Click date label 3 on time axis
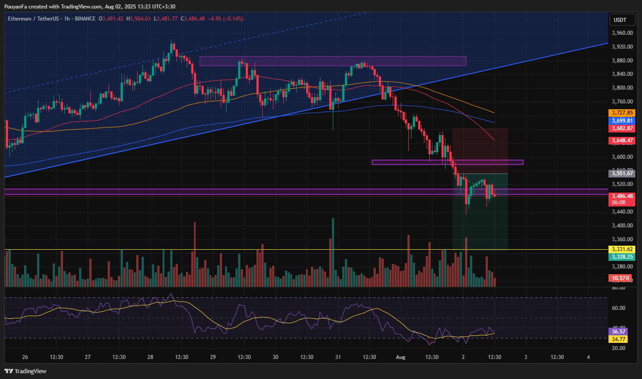The width and height of the screenshot is (642, 379). 525,357
